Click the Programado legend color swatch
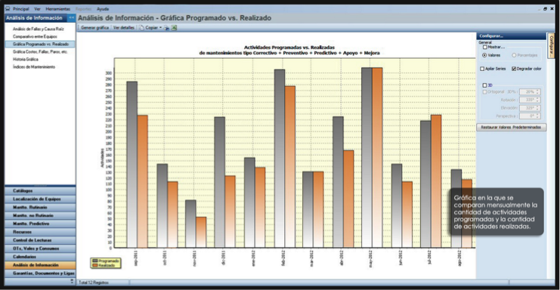This screenshot has width=560, height=290. click(x=95, y=261)
